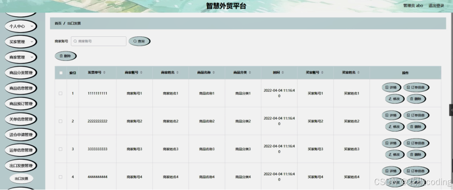
Task: Open 商品信息管理 in the sidebar
Action: coord(20,88)
